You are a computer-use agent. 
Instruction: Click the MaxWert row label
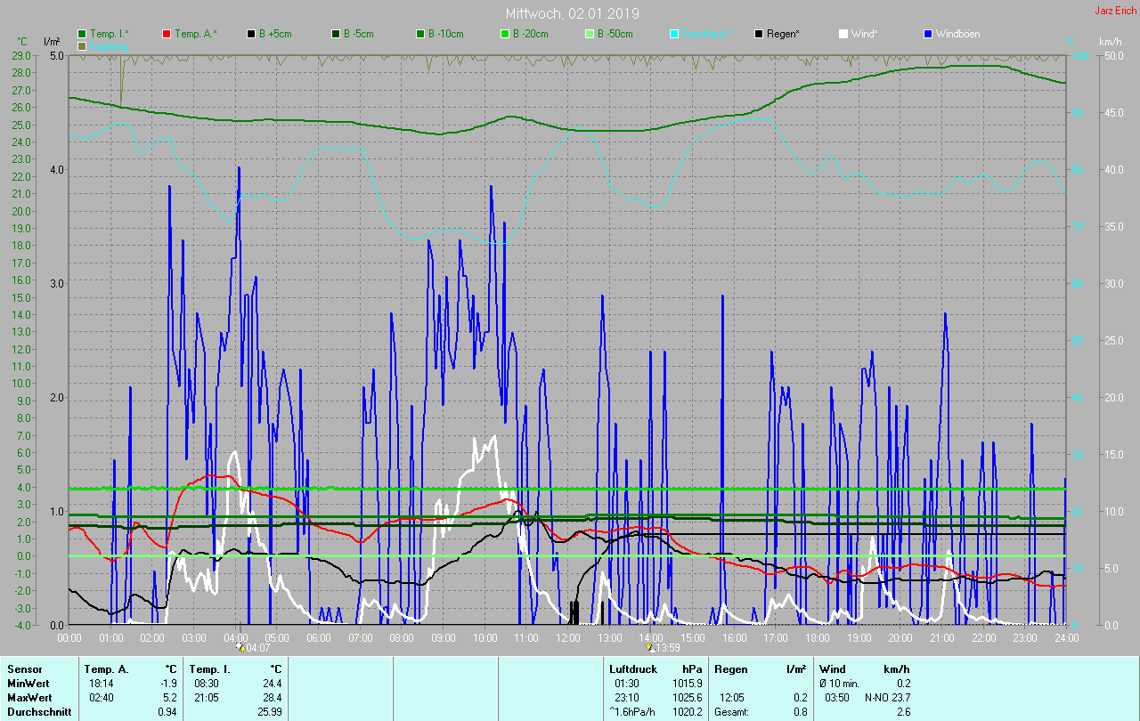click(28, 697)
